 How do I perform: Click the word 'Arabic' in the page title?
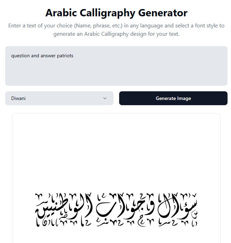(x=62, y=13)
